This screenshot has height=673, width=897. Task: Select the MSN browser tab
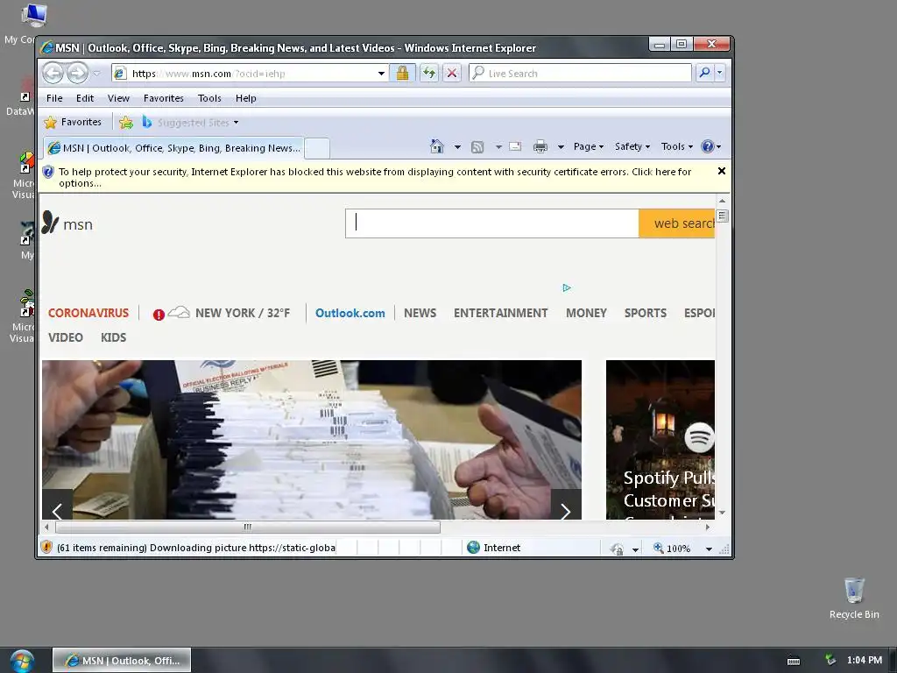point(174,148)
